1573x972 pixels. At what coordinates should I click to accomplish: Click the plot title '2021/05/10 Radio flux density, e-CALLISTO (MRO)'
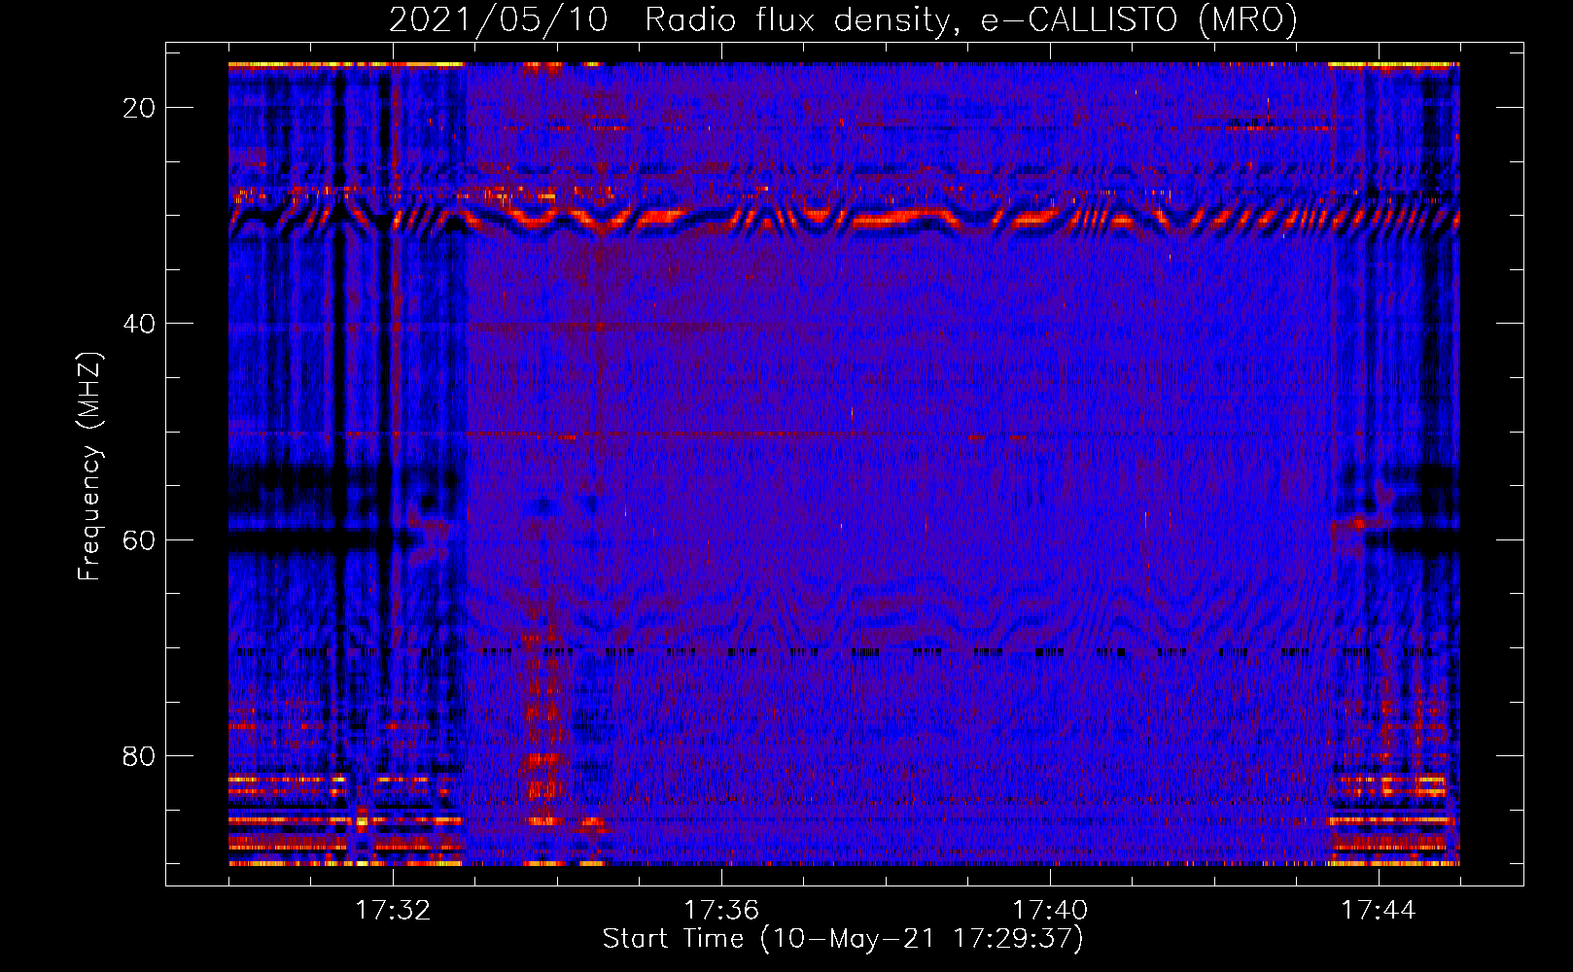tap(843, 19)
